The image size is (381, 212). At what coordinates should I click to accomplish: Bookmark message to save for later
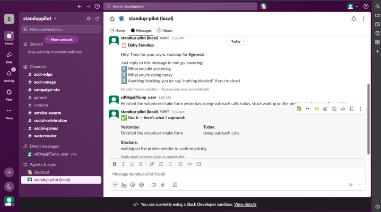click(x=352, y=109)
